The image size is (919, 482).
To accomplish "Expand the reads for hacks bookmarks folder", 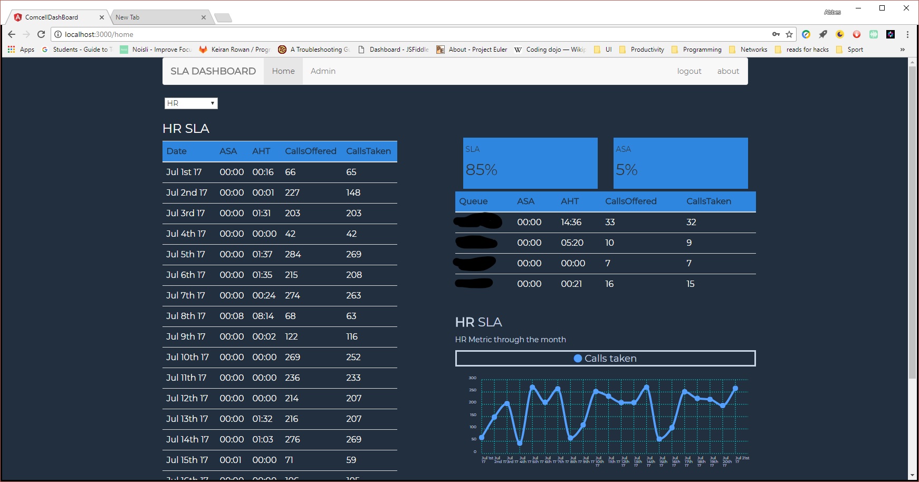I will click(802, 50).
